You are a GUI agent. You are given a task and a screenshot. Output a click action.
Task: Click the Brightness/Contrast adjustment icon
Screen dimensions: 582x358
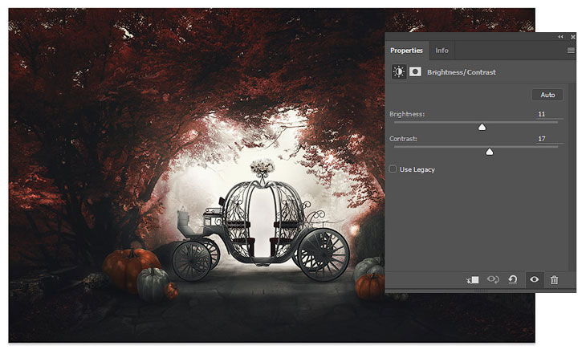click(398, 71)
